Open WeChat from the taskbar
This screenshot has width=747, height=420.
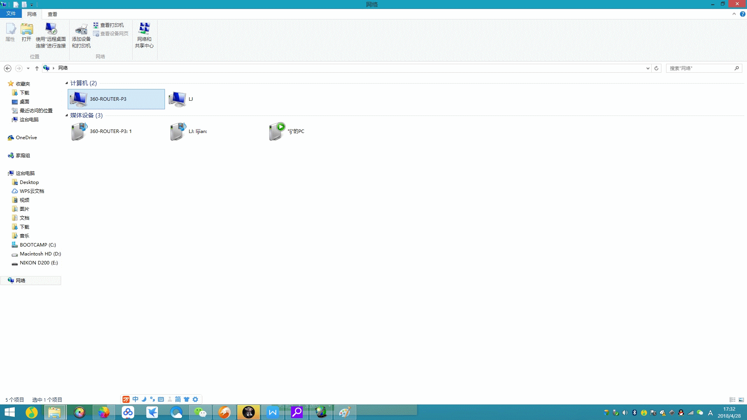pyautogui.click(x=200, y=412)
